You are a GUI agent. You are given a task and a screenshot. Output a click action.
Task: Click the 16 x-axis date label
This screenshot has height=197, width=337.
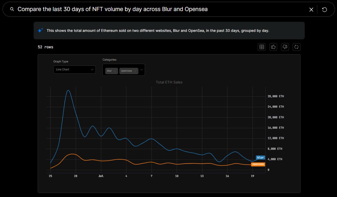(227, 176)
